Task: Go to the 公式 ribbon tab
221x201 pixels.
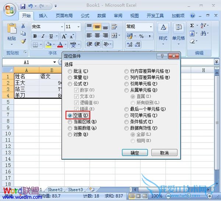Action: [85, 15]
